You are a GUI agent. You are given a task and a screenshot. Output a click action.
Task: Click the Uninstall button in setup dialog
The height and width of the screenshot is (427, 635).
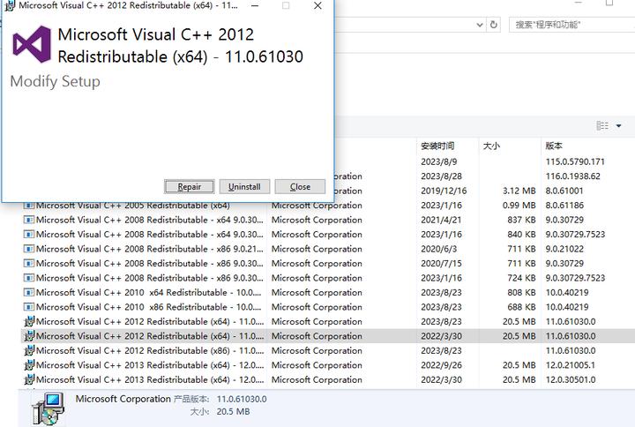point(244,187)
